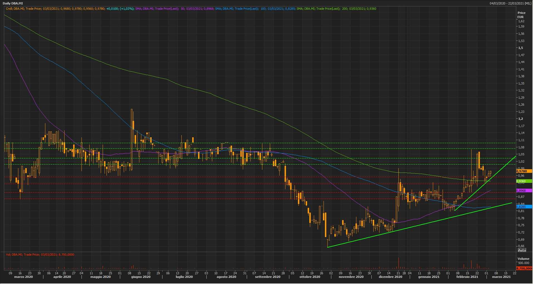Click the magenta 0,8968 SMA 50 price tag
The width and height of the screenshot is (533, 284).
pyautogui.click(x=524, y=191)
